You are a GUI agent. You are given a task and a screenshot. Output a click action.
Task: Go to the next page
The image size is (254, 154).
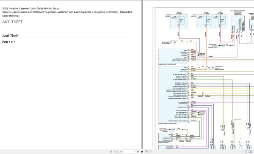138,151
